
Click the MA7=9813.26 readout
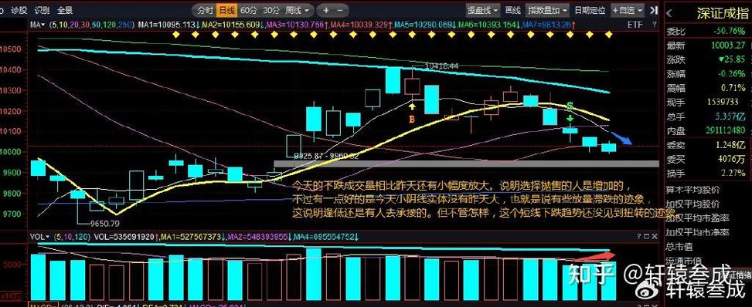pos(550,25)
